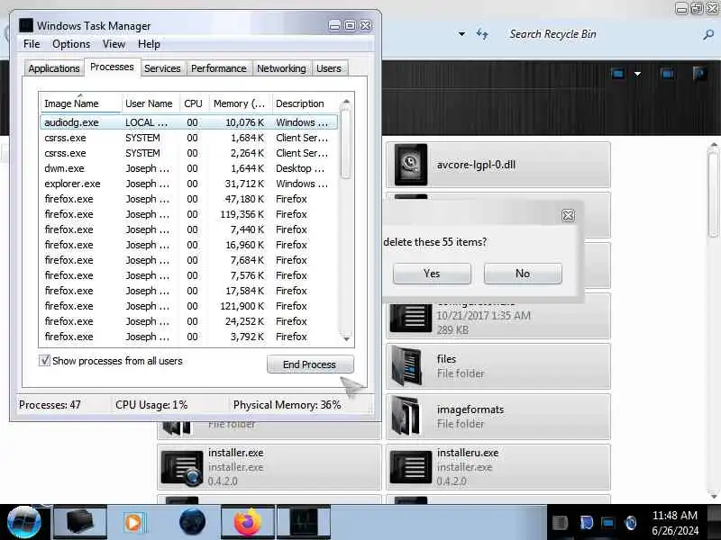Screen dimensions: 721x540
Task: Click the Show desktop button at taskbar end
Action: [714, 522]
